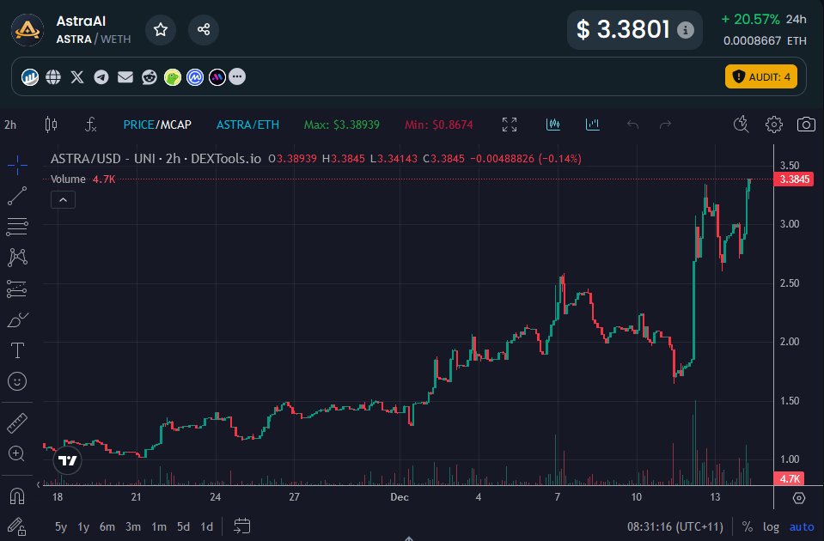Select the Min: $0.8674 label
824x541 pixels.
439,125
